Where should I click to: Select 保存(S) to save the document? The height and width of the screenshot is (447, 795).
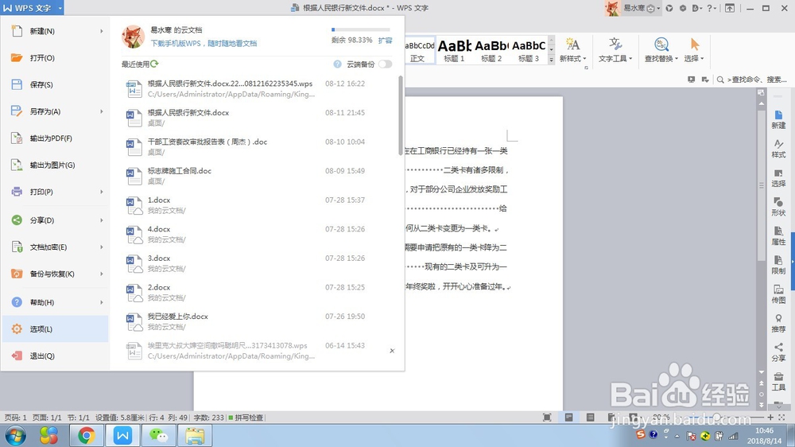55,85
